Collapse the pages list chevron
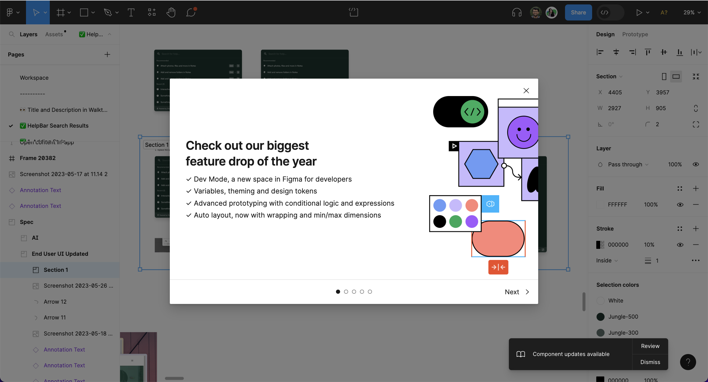Image resolution: width=708 pixels, height=382 pixels. [110, 34]
